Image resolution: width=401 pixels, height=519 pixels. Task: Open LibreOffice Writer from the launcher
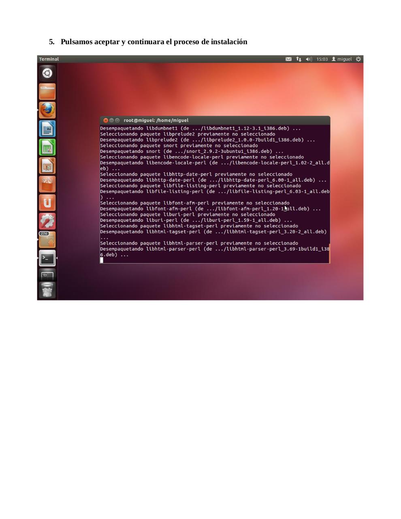47,129
